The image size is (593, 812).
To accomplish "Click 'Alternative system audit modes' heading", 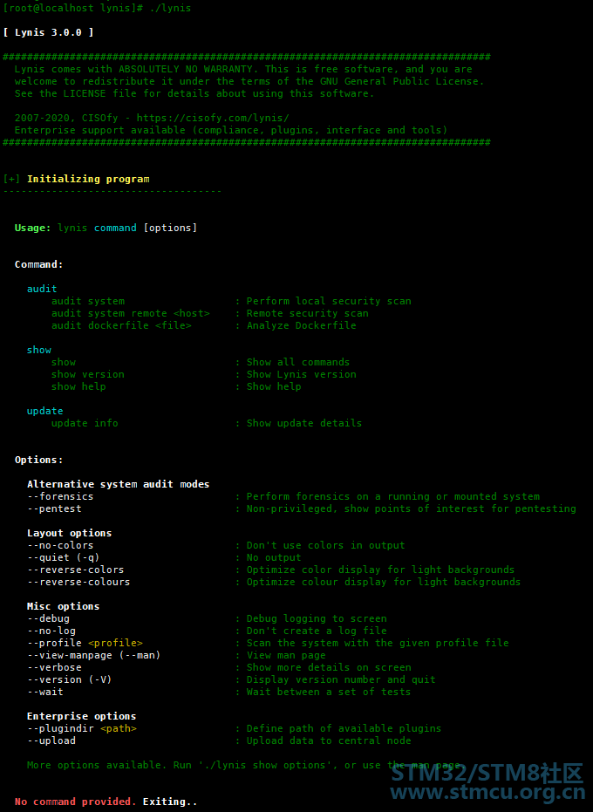I will [x=118, y=484].
